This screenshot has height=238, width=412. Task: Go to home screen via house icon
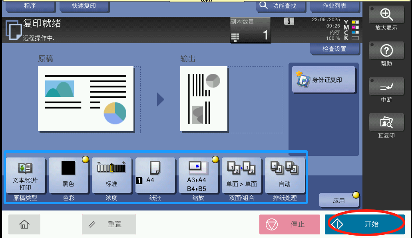(24, 224)
